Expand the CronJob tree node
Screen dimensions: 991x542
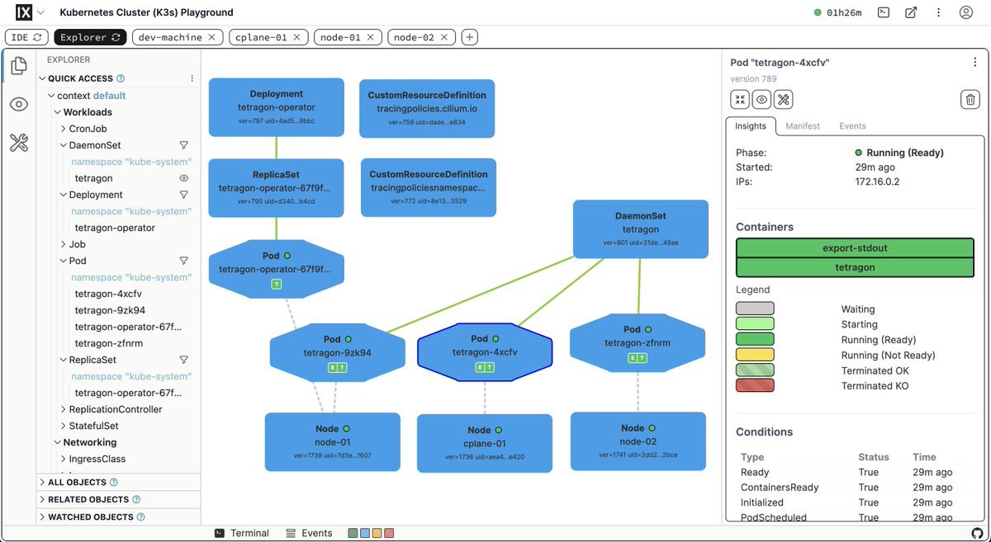point(64,129)
